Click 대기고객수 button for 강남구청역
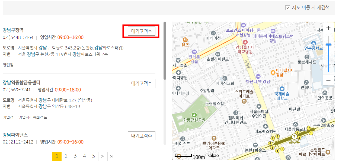Image resolution: width=339 pixels, height=167 pixels. pos(141,31)
